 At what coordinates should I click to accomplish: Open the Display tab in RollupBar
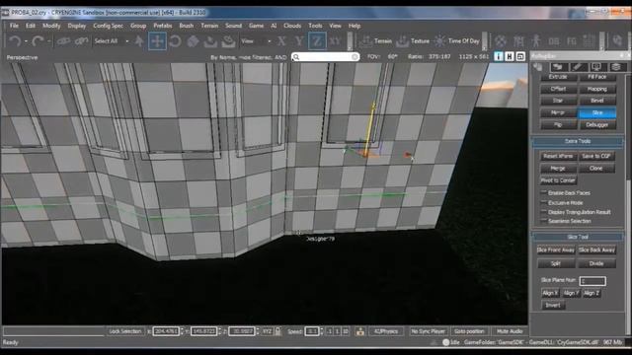click(596, 67)
